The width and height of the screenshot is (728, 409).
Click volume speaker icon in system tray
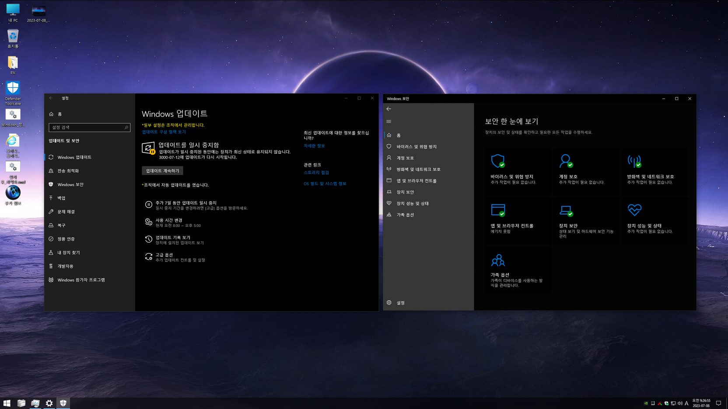point(679,403)
